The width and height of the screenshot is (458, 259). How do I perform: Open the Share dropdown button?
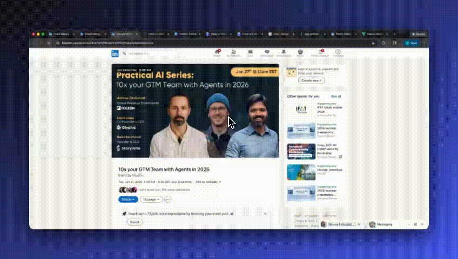pos(128,200)
